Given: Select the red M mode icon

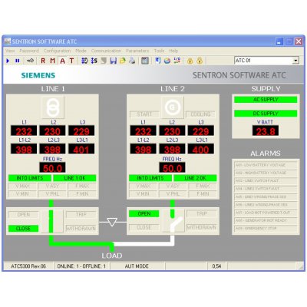Looking at the screenshot, I should [52, 61].
